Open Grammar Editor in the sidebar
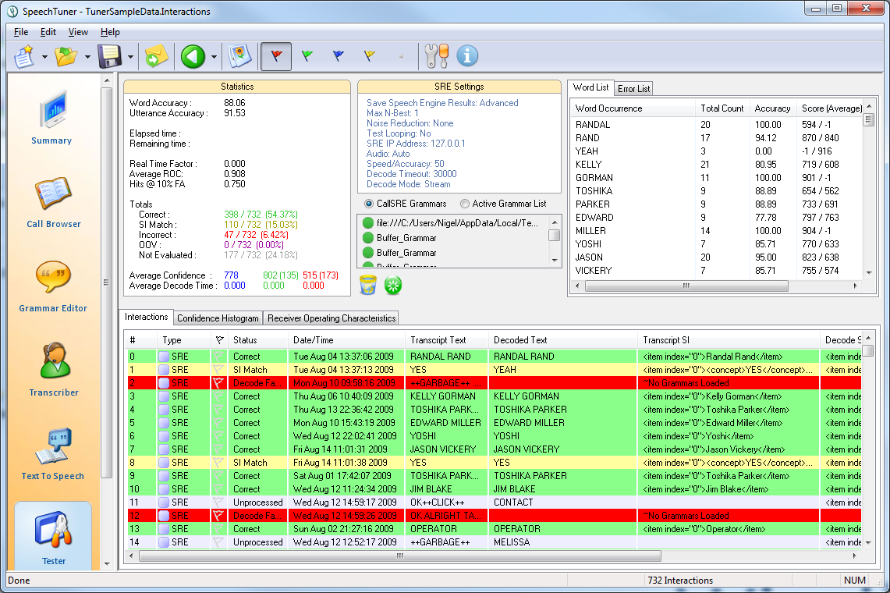890x593 pixels. 53,286
